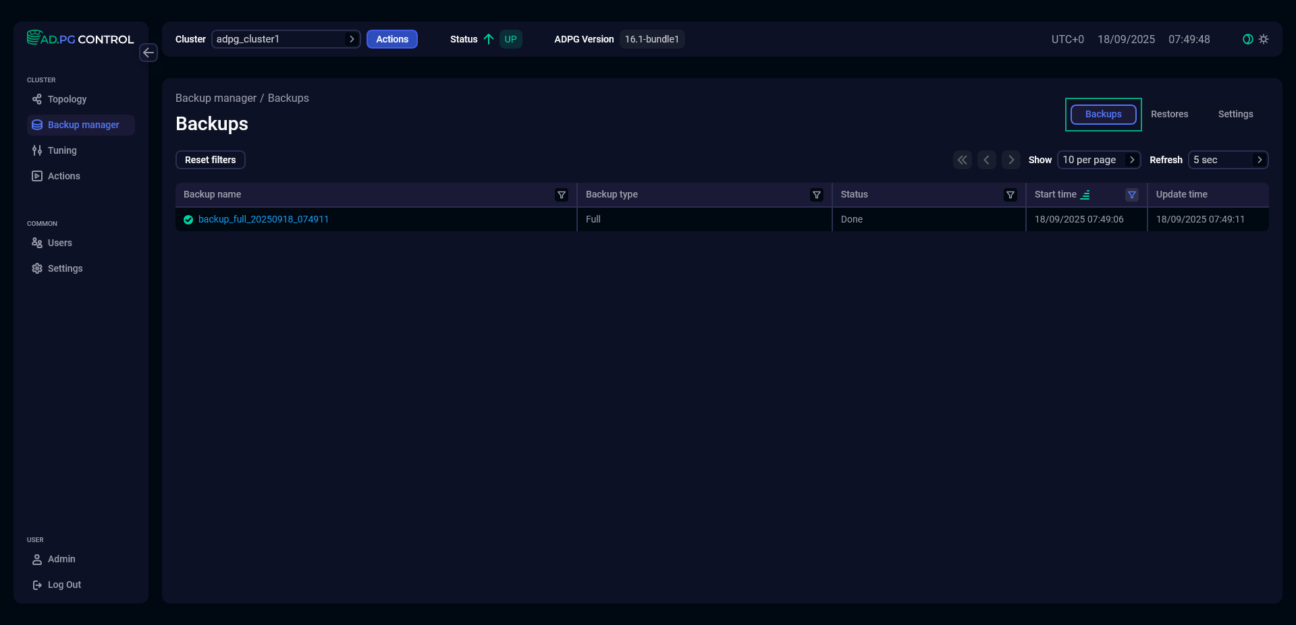Switch to light theme via sun icon
Screen dimensions: 1296x625
[x=1264, y=39]
